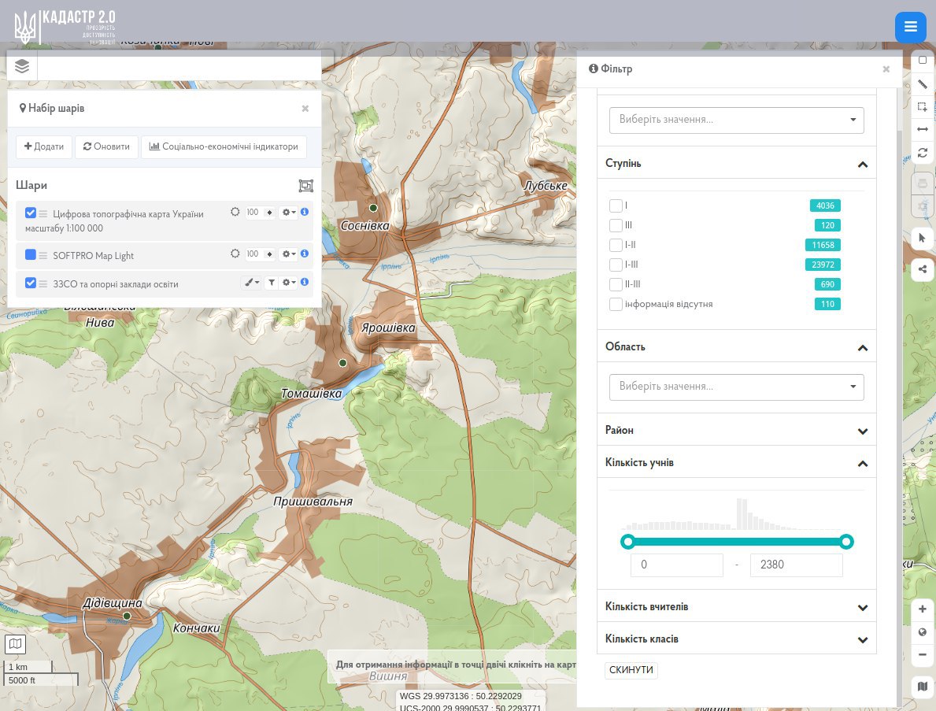Viewport: 936px width, 711px height.
Task: Uncheck ЗЗСО та опорні заклади освіти layer
Action: (31, 283)
